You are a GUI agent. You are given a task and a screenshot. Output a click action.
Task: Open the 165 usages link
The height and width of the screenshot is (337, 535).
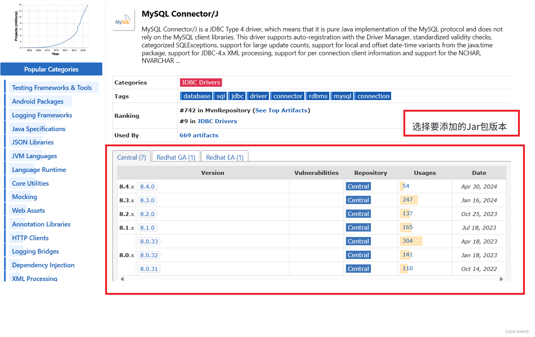click(408, 227)
